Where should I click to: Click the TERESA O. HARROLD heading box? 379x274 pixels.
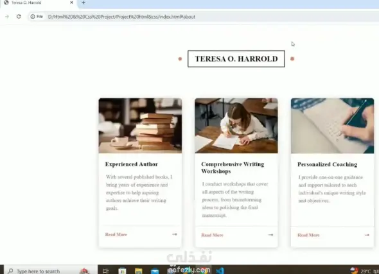(x=236, y=58)
